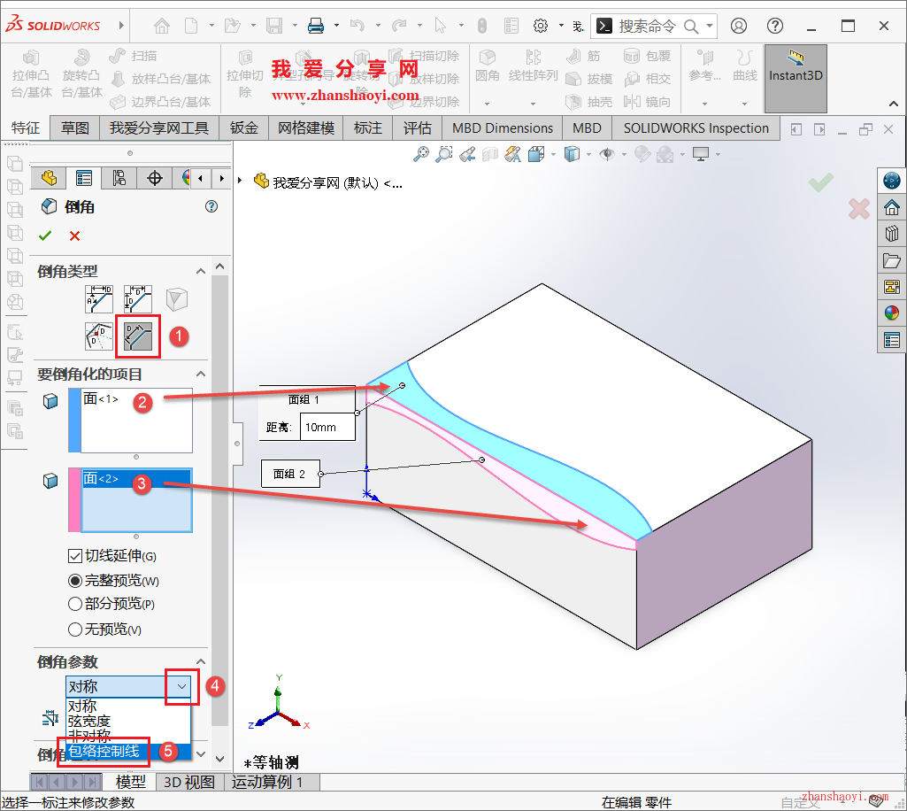Open the FeatureManager design tree tab
The height and width of the screenshot is (811, 907).
(x=49, y=178)
